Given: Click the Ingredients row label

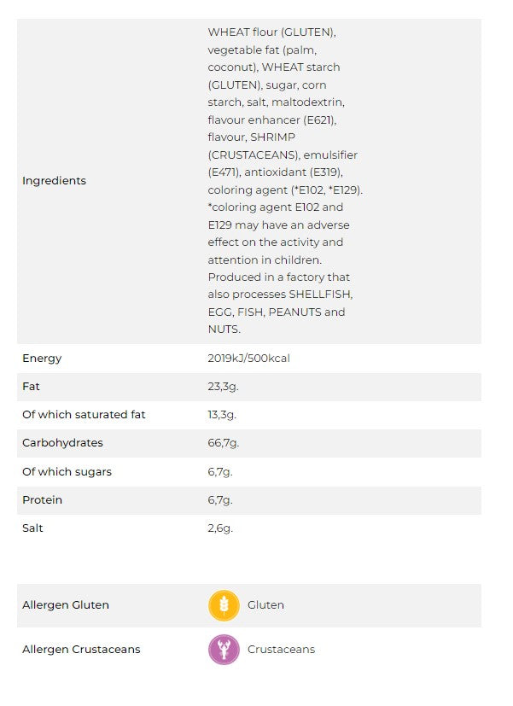Looking at the screenshot, I should point(54,181).
